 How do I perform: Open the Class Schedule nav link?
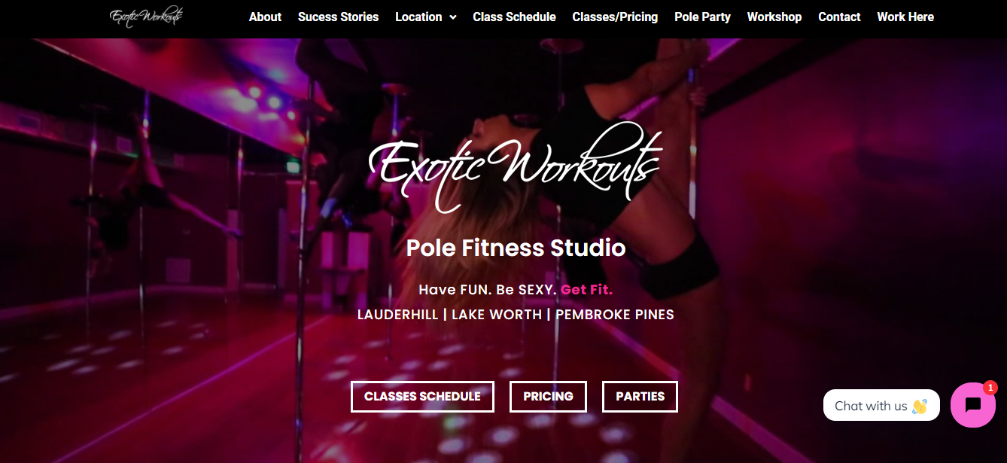click(x=514, y=17)
